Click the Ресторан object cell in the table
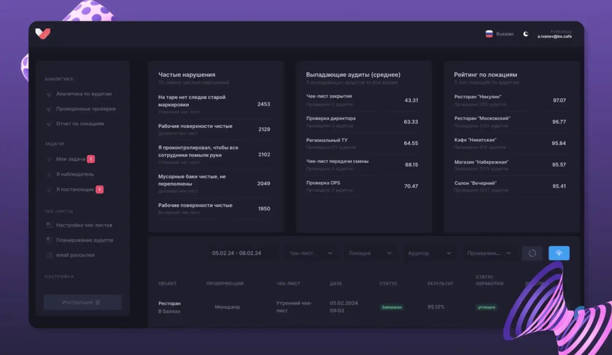This screenshot has width=612, height=355. [x=169, y=307]
